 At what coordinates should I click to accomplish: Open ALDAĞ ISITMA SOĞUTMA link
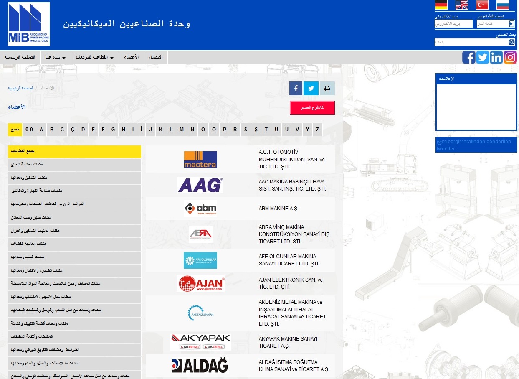(294, 366)
